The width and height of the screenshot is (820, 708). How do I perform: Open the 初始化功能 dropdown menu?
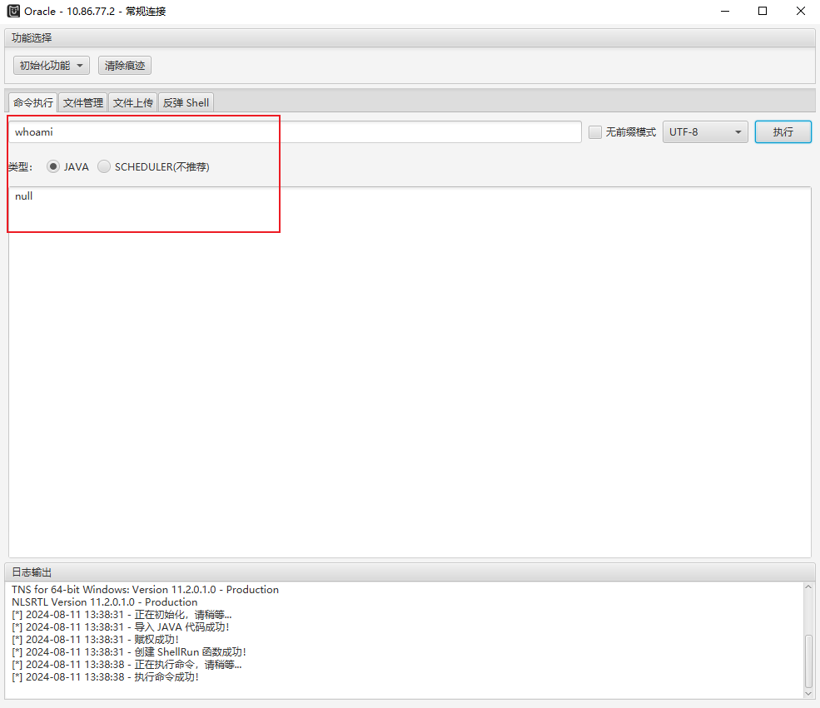(x=52, y=66)
